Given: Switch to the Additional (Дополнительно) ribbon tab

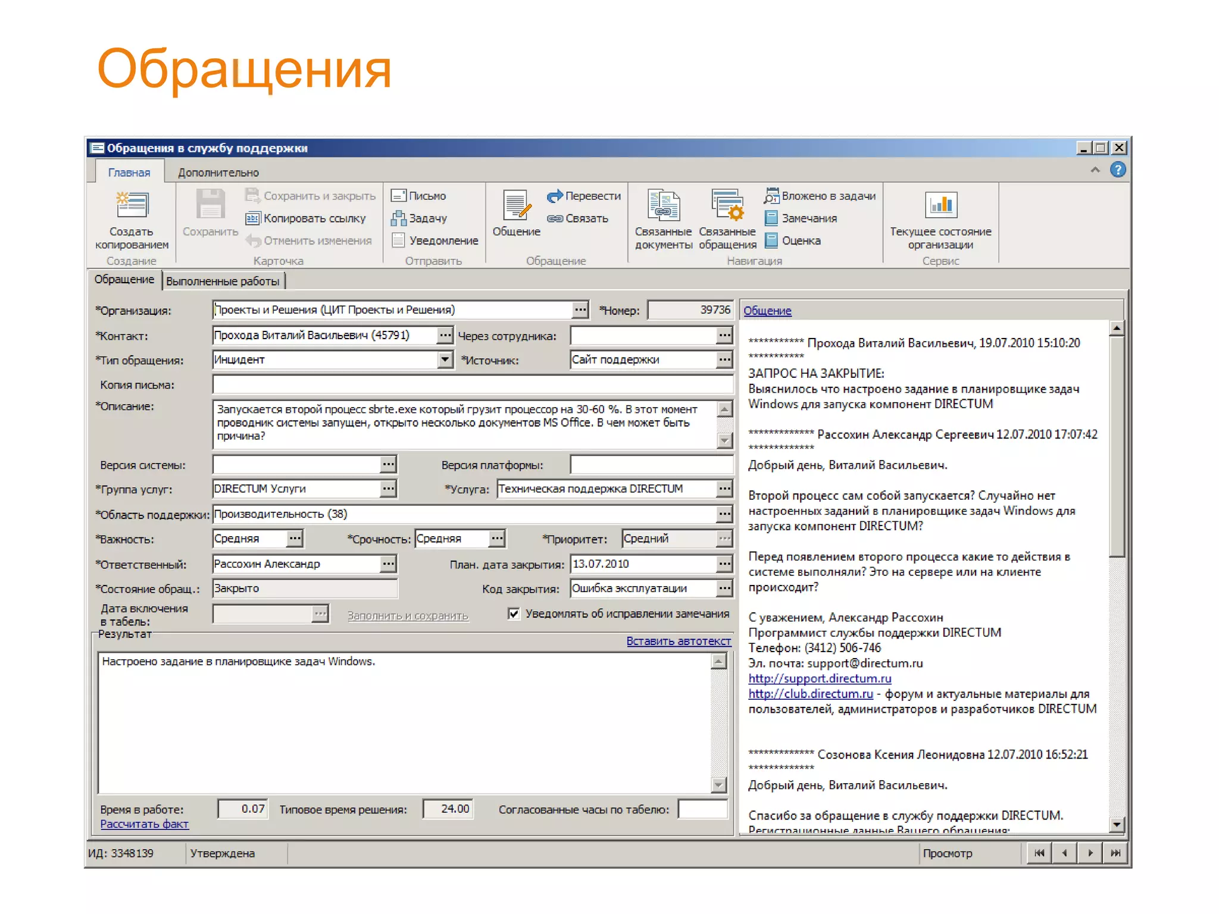Looking at the screenshot, I should (x=218, y=173).
